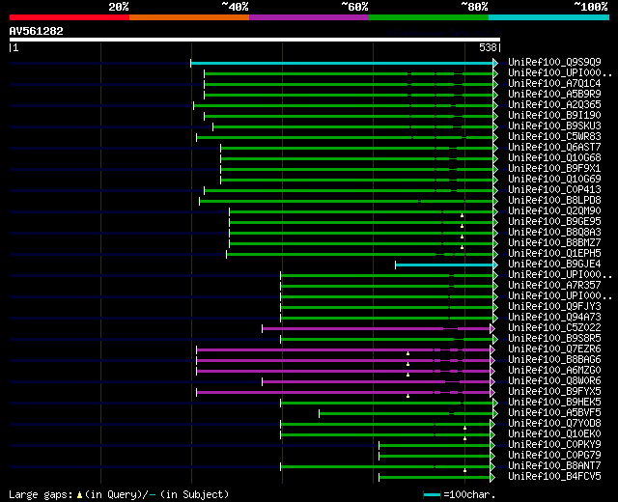The height and width of the screenshot is (502, 618).
Task: Select the UniRef100_A7R357 label
Action: pyautogui.click(x=554, y=286)
